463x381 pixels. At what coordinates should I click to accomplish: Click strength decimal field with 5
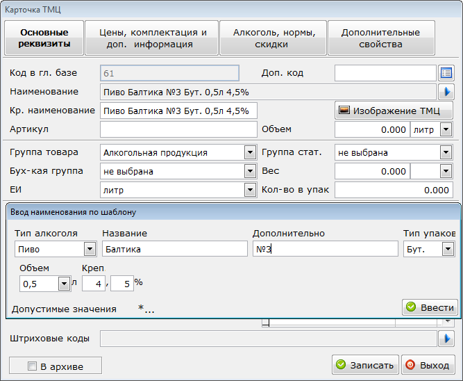click(x=122, y=284)
